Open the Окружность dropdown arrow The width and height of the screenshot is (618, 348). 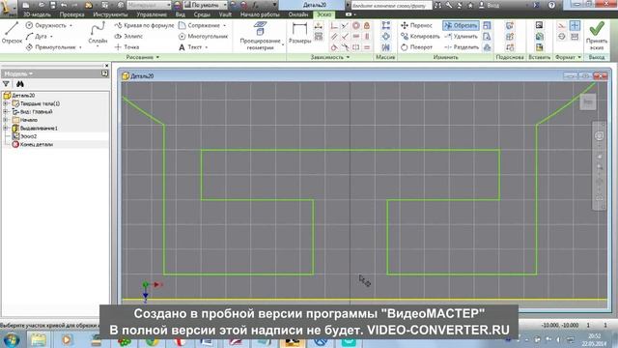pos(70,26)
